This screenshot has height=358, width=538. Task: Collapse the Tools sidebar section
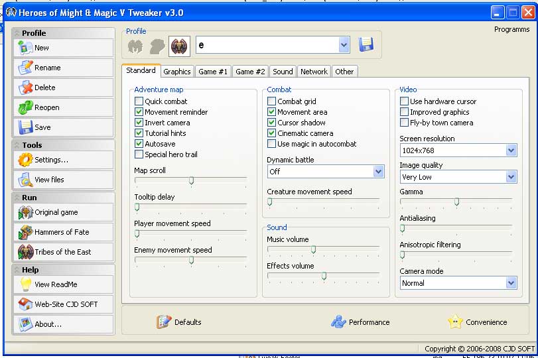tap(17, 145)
